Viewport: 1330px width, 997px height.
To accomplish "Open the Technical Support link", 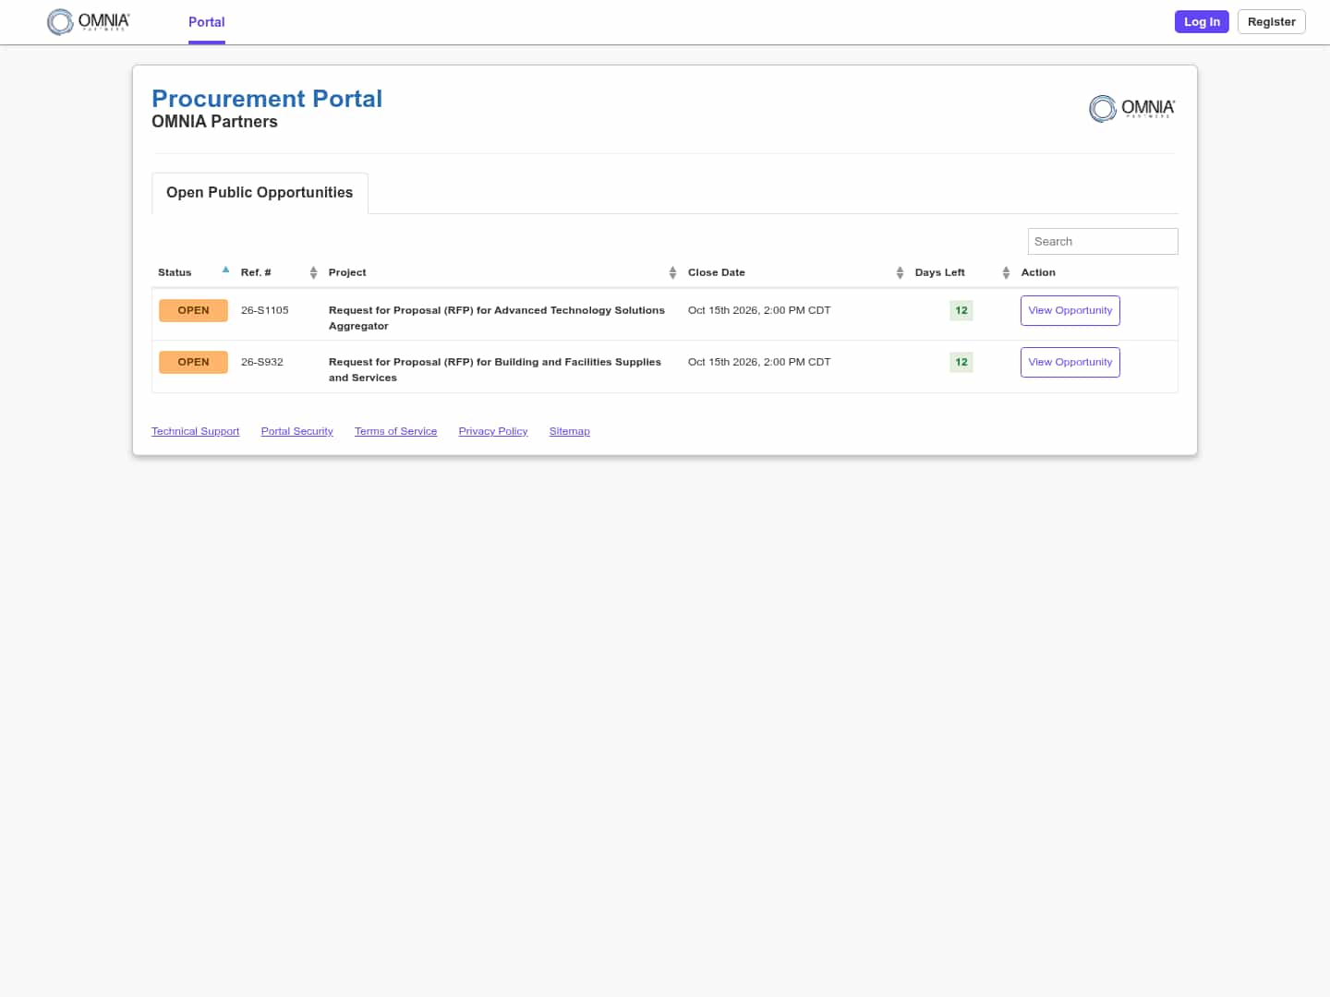I will coord(196,431).
